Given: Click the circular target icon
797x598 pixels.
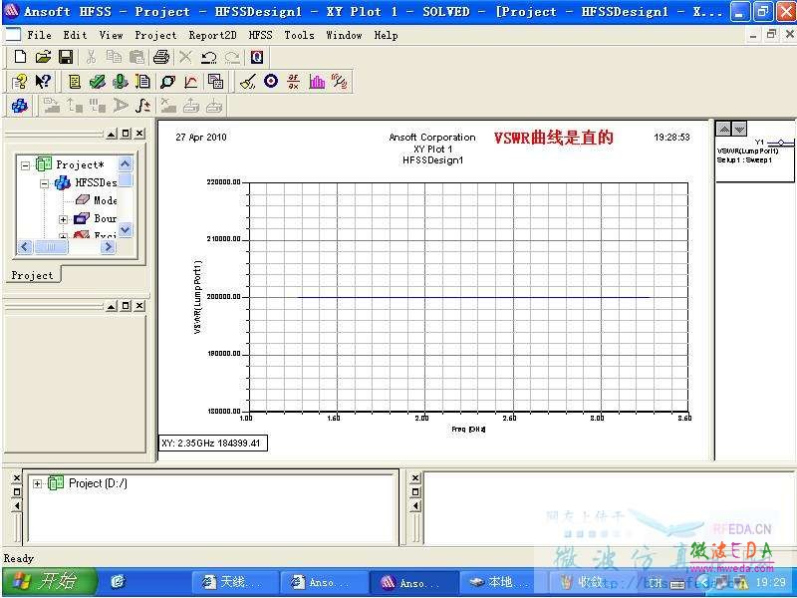Looking at the screenshot, I should coord(271,81).
